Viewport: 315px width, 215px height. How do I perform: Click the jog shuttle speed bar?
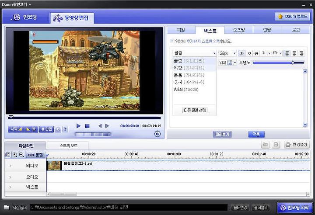[93, 134]
